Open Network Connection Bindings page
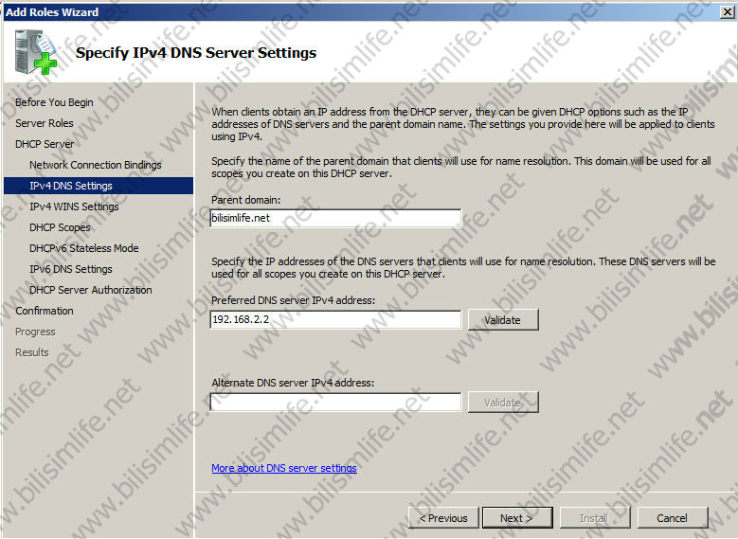 pyautogui.click(x=96, y=165)
